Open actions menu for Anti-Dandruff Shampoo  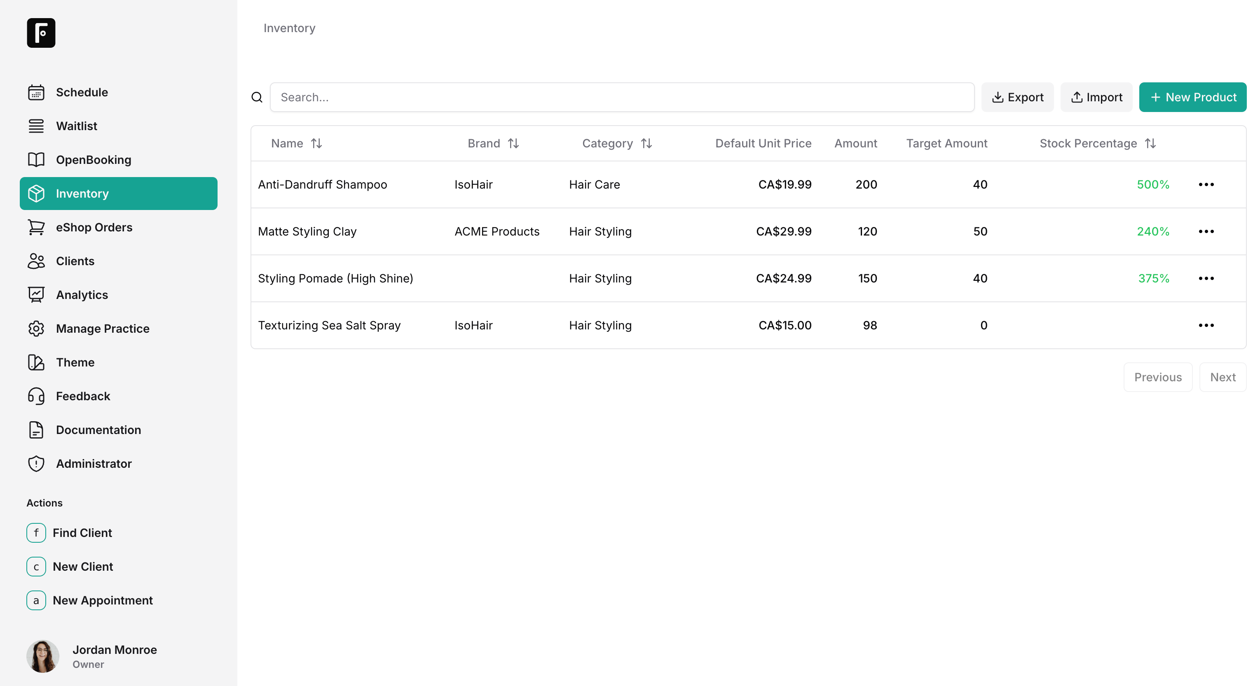1206,184
